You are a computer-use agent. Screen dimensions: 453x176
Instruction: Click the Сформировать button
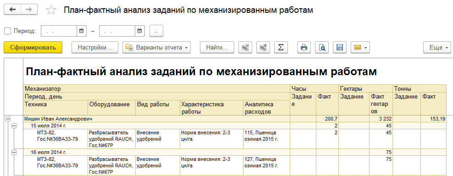coord(33,47)
